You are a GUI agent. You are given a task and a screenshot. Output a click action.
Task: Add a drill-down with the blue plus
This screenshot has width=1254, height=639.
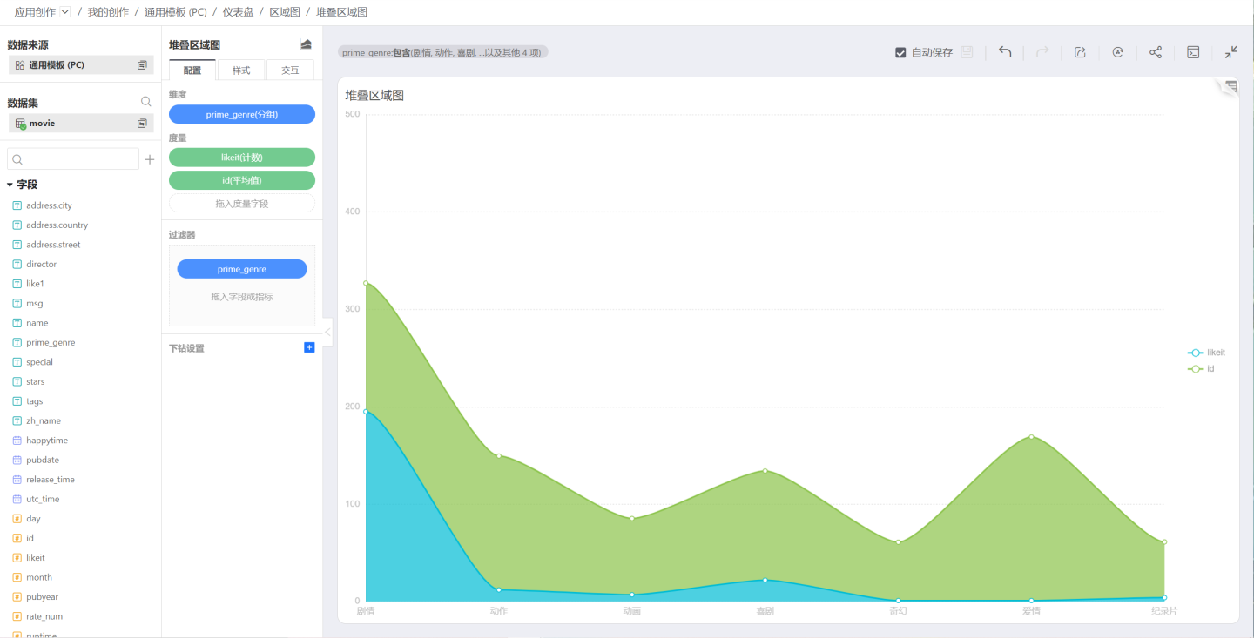point(309,347)
